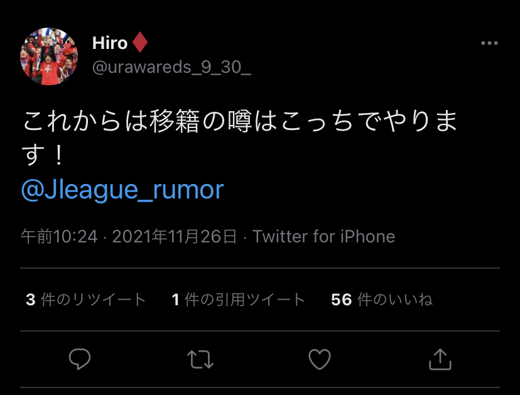View the 1 件の引用ツイート list
The width and height of the screenshot is (520, 395).
(238, 300)
